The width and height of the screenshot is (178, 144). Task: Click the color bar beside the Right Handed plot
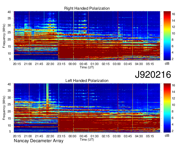tap(167, 36)
